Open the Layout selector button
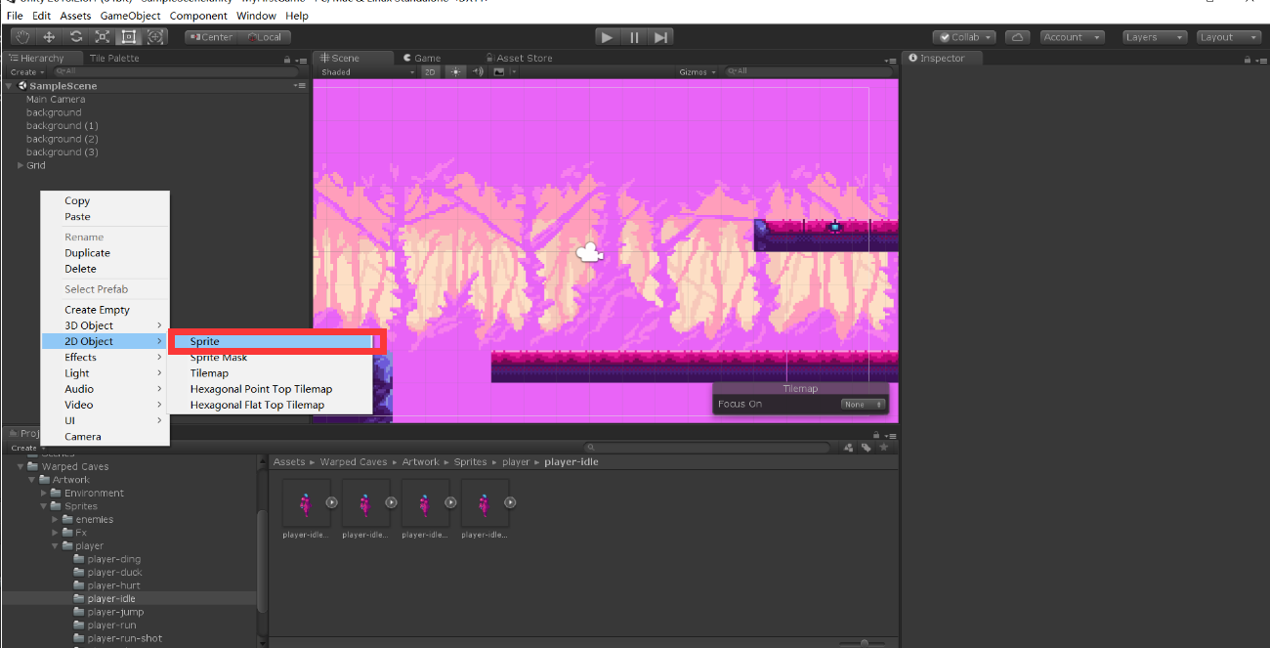 (1228, 36)
